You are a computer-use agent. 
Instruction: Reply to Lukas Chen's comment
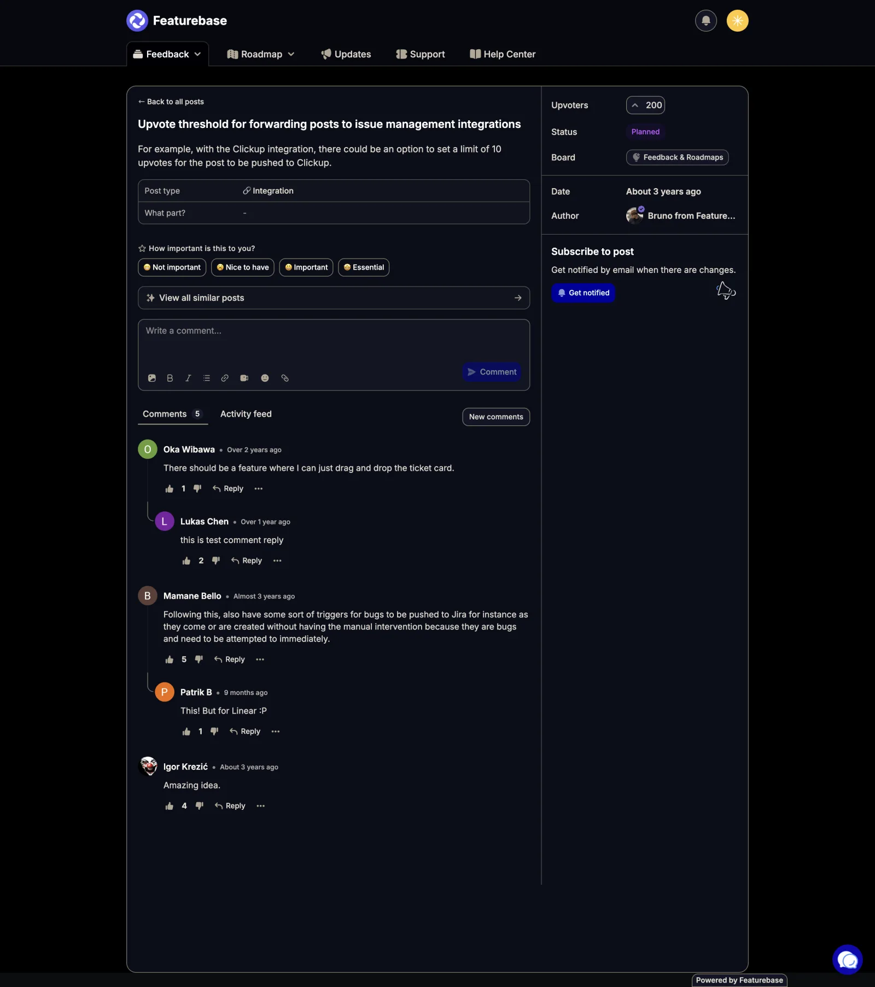click(247, 561)
